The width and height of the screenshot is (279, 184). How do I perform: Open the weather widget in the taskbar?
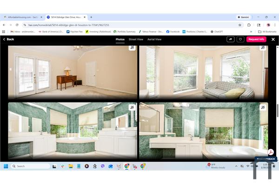[x=216, y=166]
